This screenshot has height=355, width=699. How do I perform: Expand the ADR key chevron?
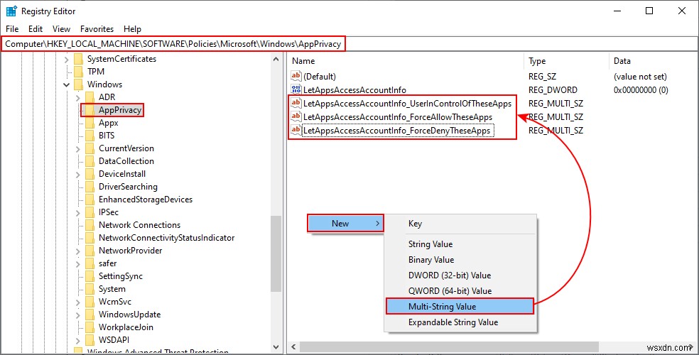click(x=78, y=97)
